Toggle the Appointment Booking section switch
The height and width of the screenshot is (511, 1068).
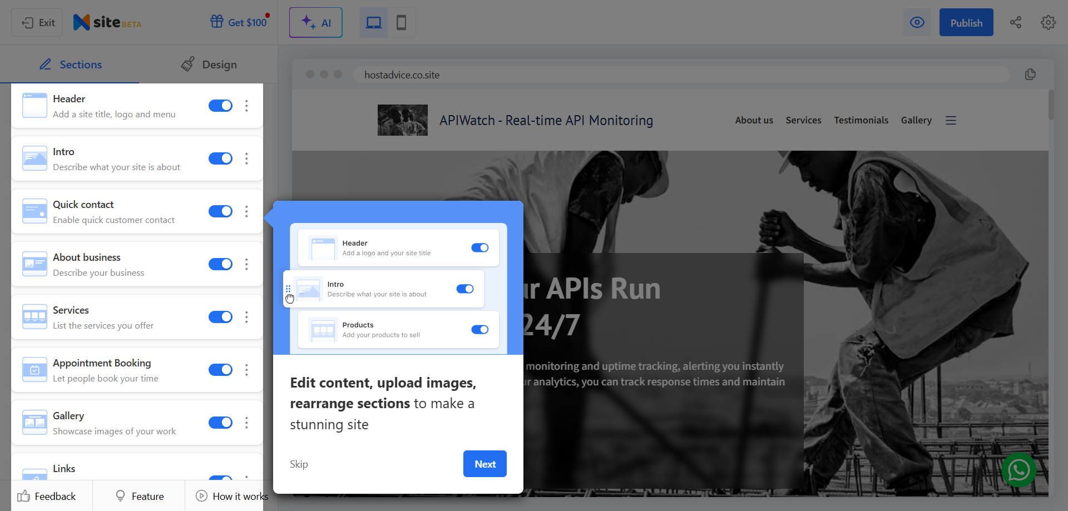click(220, 370)
